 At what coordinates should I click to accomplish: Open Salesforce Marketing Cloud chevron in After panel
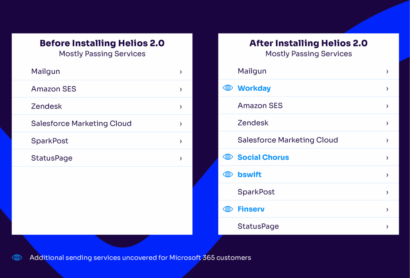387,140
